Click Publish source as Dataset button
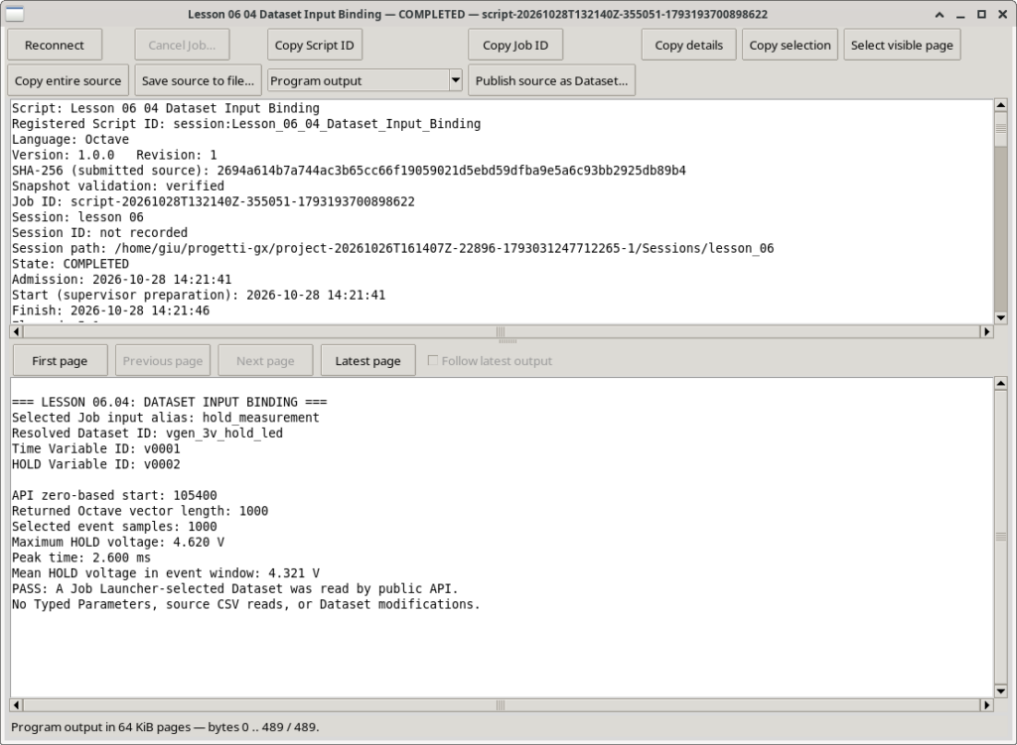The height and width of the screenshot is (745, 1017). [x=551, y=80]
